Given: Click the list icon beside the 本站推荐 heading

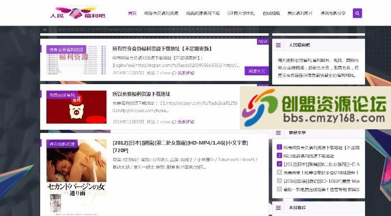Looking at the screenshot, I should click(278, 208).
